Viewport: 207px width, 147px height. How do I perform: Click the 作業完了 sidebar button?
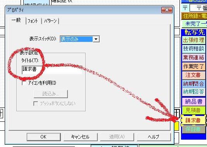coord(193,66)
